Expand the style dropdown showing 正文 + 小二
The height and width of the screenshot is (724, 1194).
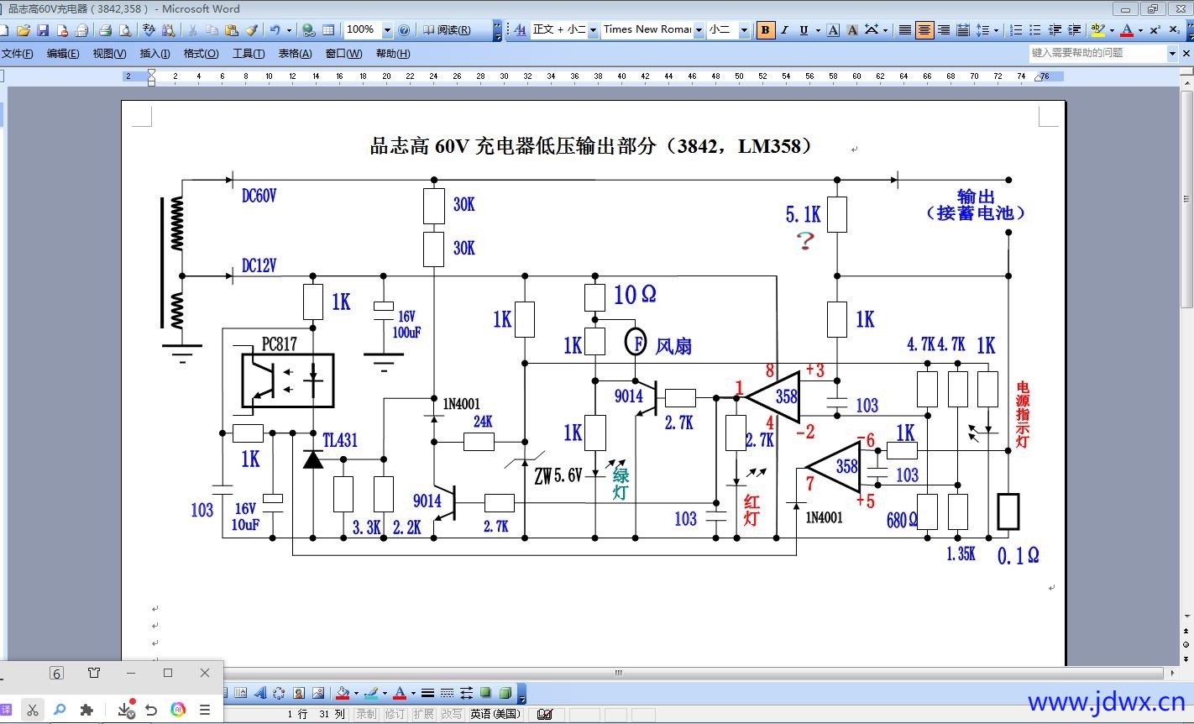(593, 30)
